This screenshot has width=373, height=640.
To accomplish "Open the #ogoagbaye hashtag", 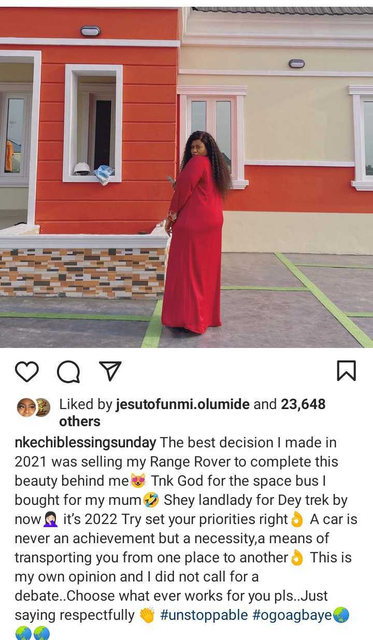I will tap(292, 615).
